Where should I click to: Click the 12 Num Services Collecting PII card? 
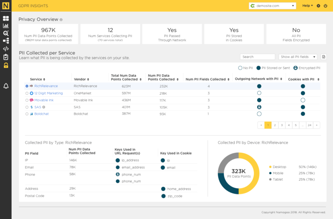click(x=110, y=34)
